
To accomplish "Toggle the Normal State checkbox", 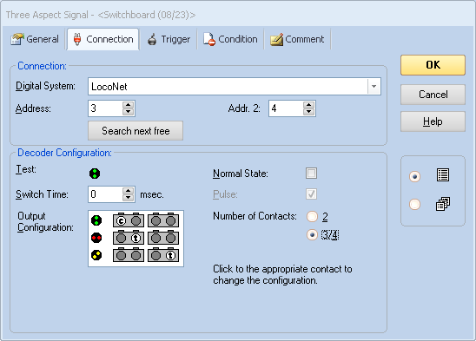I will [x=311, y=174].
